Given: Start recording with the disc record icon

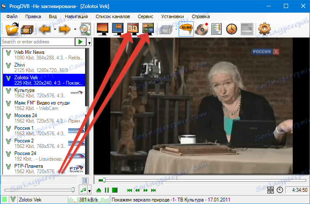Looking at the screenshot, I should pyautogui.click(x=201, y=29).
